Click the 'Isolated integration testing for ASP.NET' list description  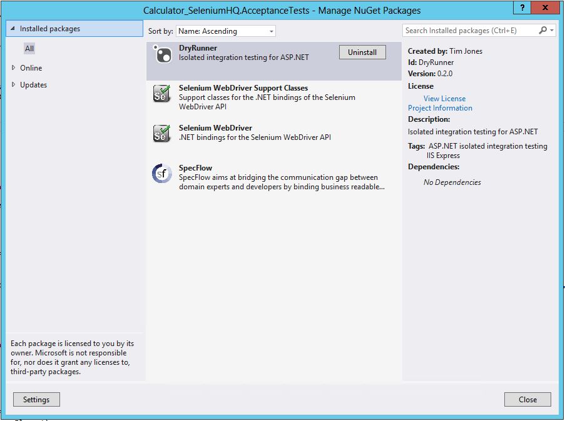pyautogui.click(x=243, y=57)
